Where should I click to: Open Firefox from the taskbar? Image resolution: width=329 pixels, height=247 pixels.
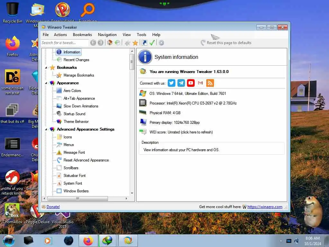click(x=88, y=241)
